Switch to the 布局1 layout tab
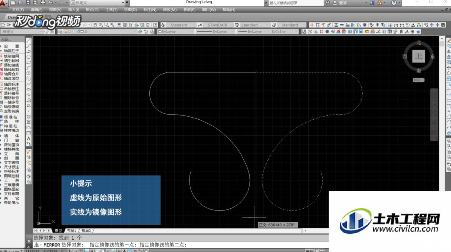 pyautogui.click(x=71, y=231)
